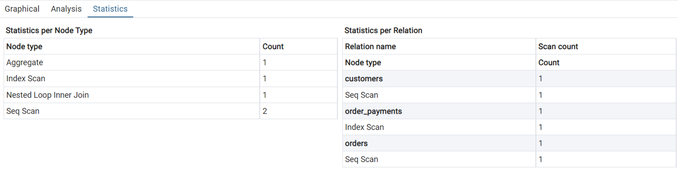678x175 pixels.
Task: Select the order_payments relation row
Action: point(373,111)
